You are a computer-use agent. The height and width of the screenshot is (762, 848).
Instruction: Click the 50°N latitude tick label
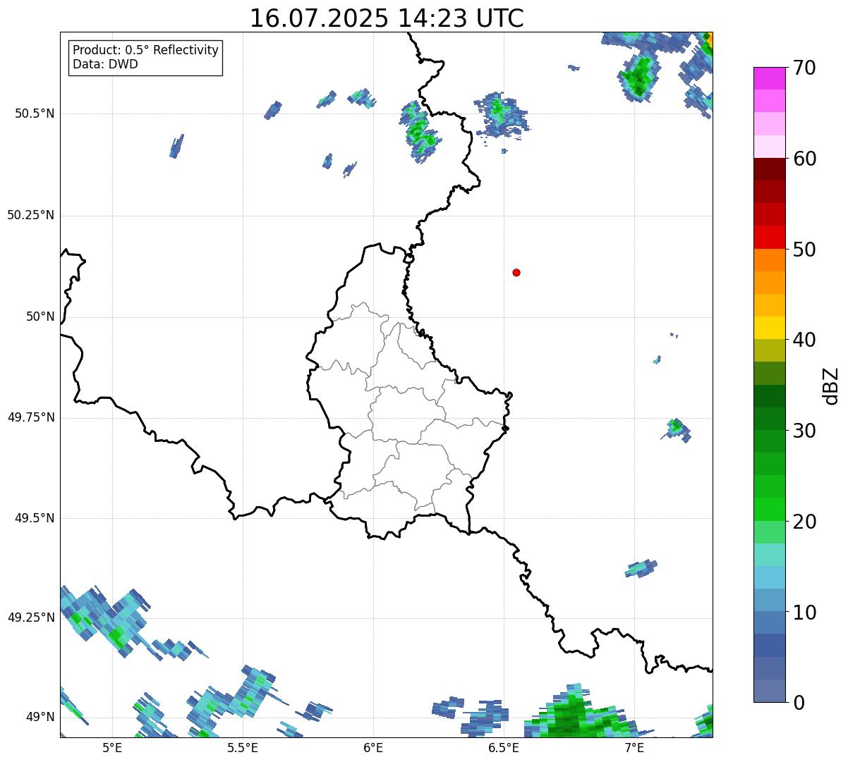40,317
